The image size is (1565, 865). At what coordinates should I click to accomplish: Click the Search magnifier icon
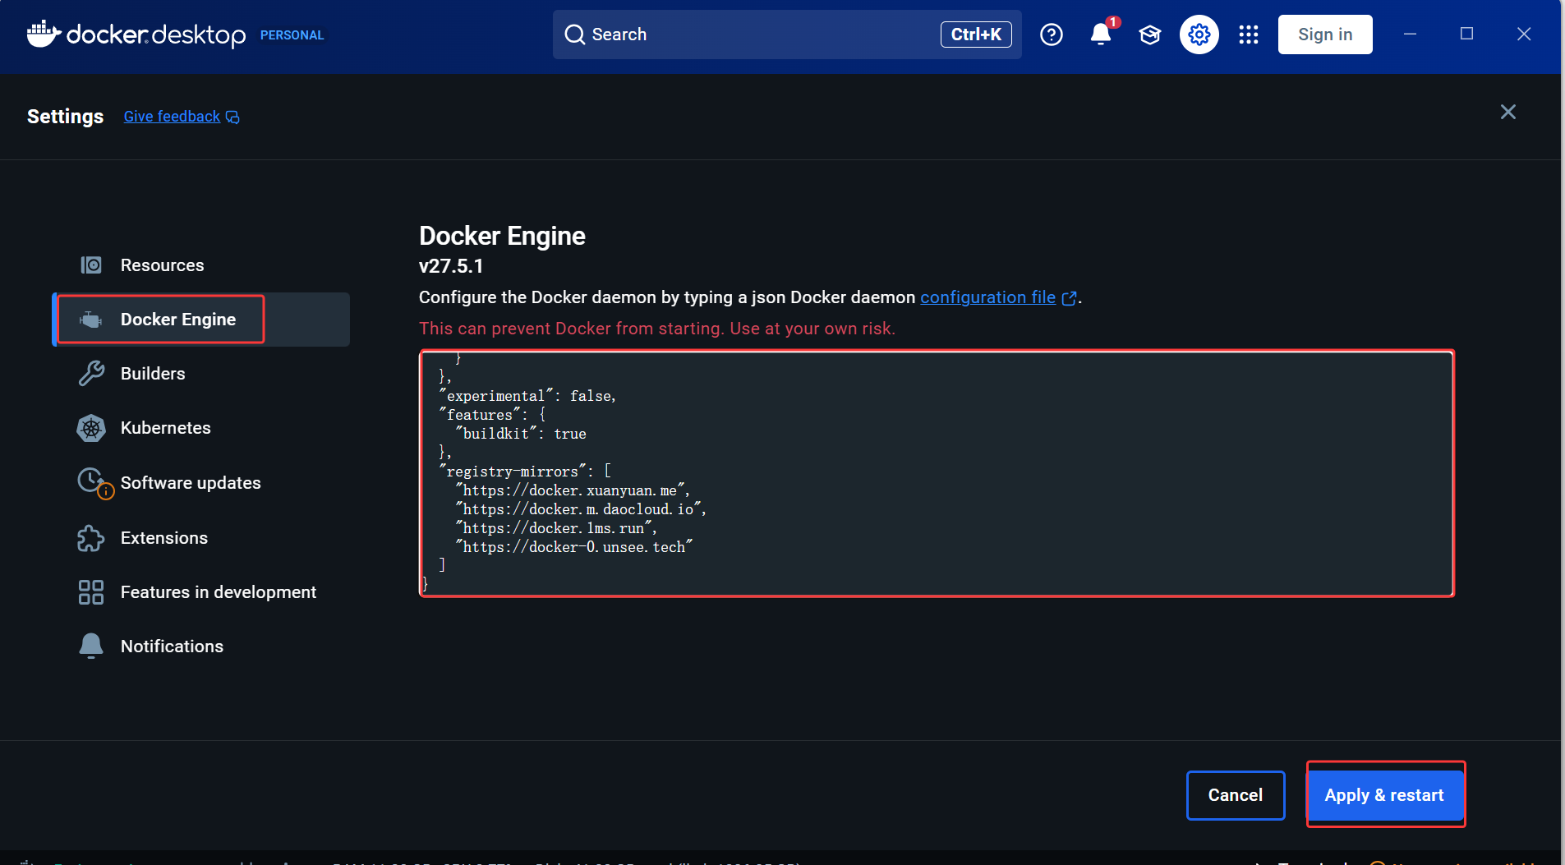pyautogui.click(x=575, y=35)
